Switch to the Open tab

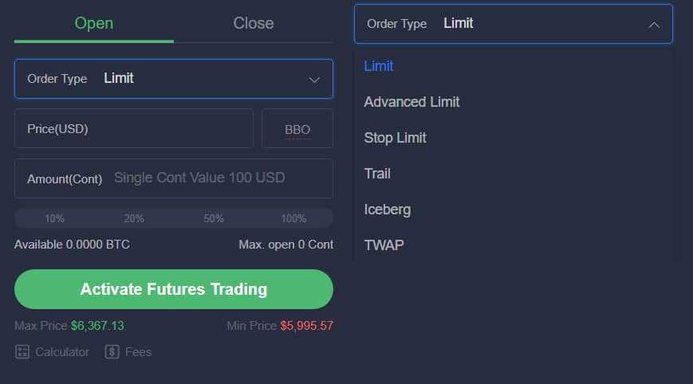tap(94, 23)
